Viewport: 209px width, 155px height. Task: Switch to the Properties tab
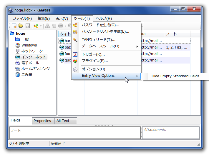tap(43, 121)
